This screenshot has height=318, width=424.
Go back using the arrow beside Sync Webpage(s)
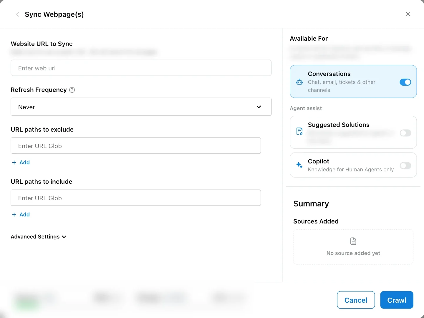click(x=18, y=14)
